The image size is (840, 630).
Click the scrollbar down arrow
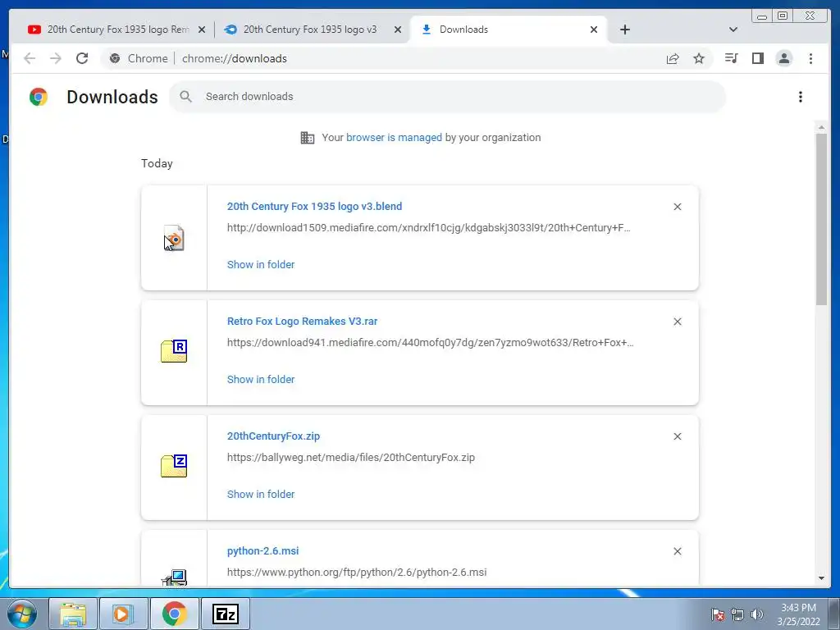pyautogui.click(x=821, y=578)
